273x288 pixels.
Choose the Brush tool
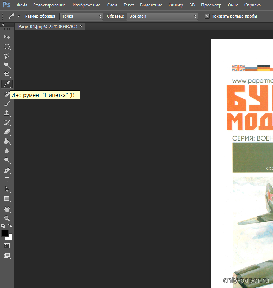click(x=6, y=104)
